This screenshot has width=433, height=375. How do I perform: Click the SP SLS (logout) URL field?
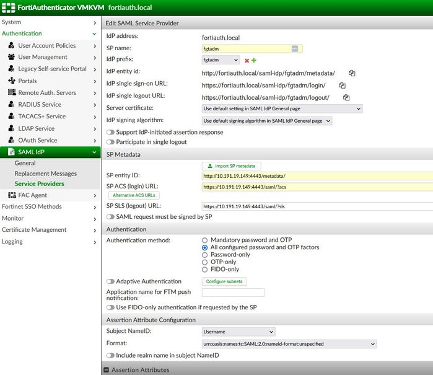(x=317, y=206)
